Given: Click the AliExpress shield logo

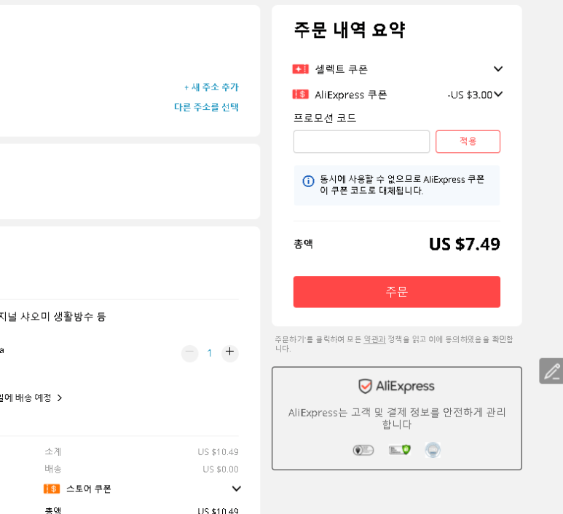Looking at the screenshot, I should 365,386.
